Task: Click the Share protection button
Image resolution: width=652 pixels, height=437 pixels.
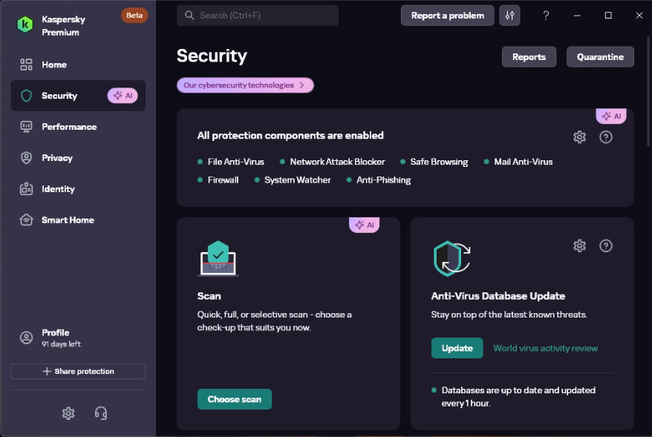Action: (x=78, y=372)
